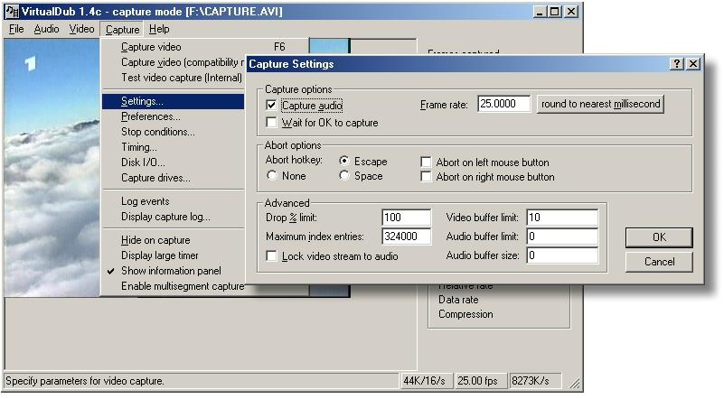724x399 pixels.
Task: Click the Audio buffer size field
Action: [x=562, y=255]
